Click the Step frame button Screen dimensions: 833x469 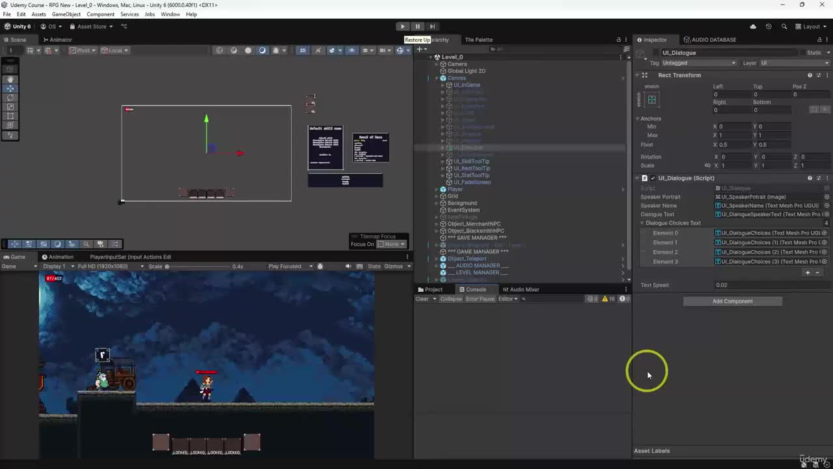pyautogui.click(x=432, y=27)
